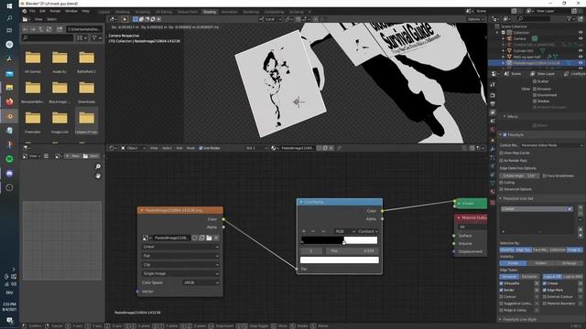Toggle the Freestyle checkbox in render properties
The image size is (586, 329).
click(x=505, y=134)
